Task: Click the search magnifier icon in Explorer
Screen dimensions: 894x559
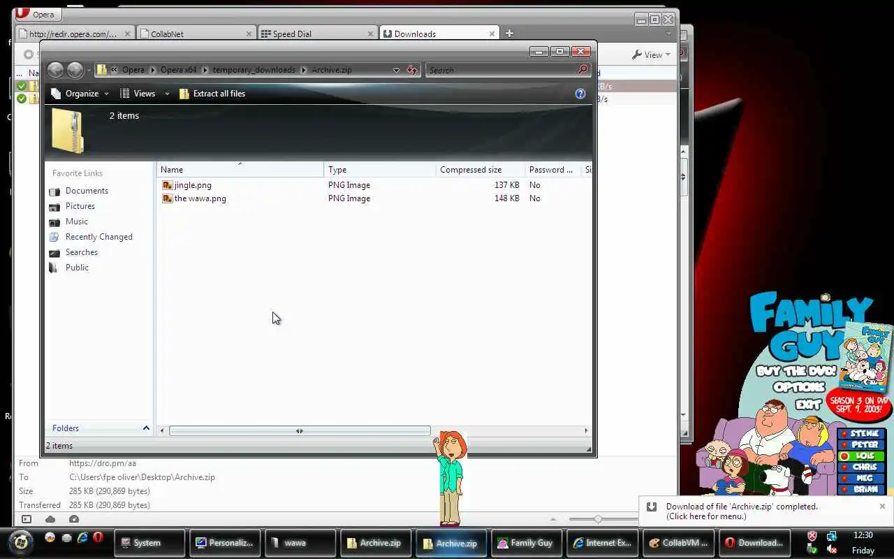Action: click(x=583, y=70)
